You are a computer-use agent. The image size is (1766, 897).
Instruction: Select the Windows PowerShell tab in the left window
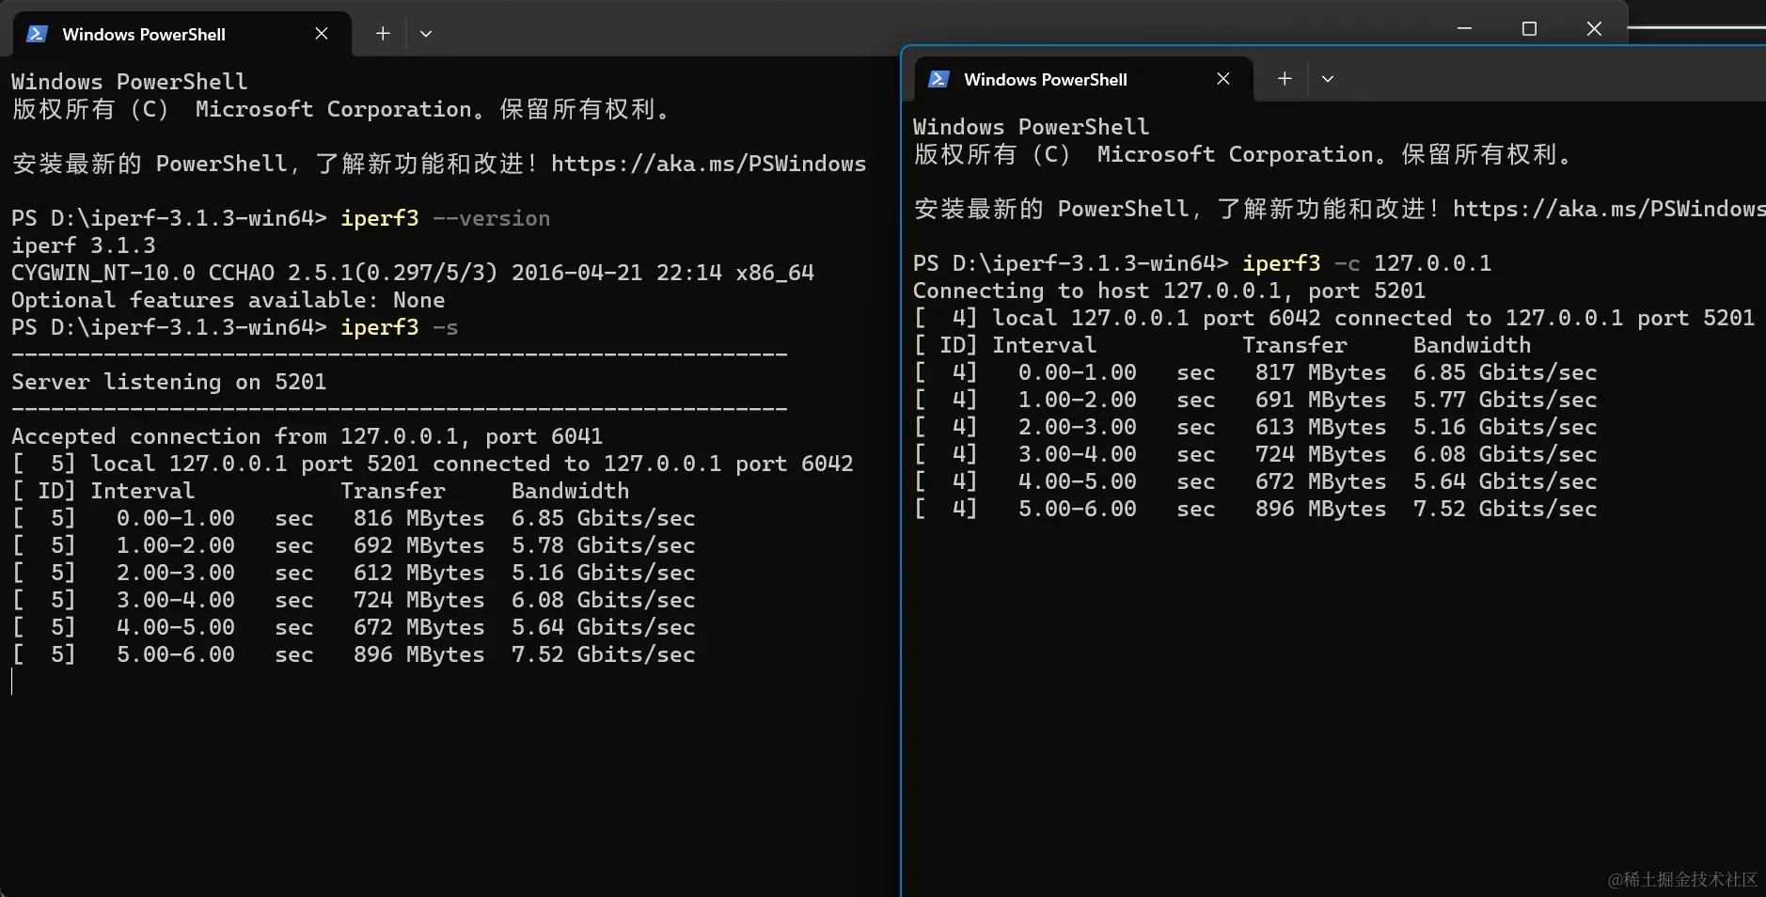[182, 34]
